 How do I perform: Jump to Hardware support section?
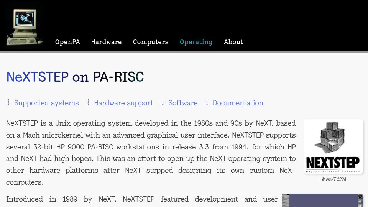123,103
